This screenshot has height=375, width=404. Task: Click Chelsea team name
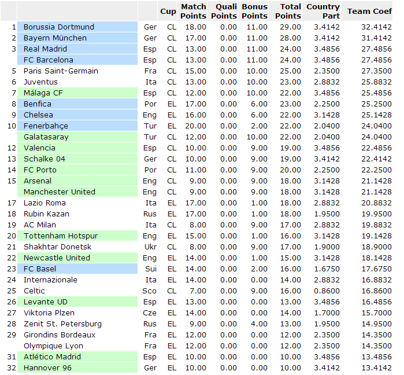pos(38,115)
